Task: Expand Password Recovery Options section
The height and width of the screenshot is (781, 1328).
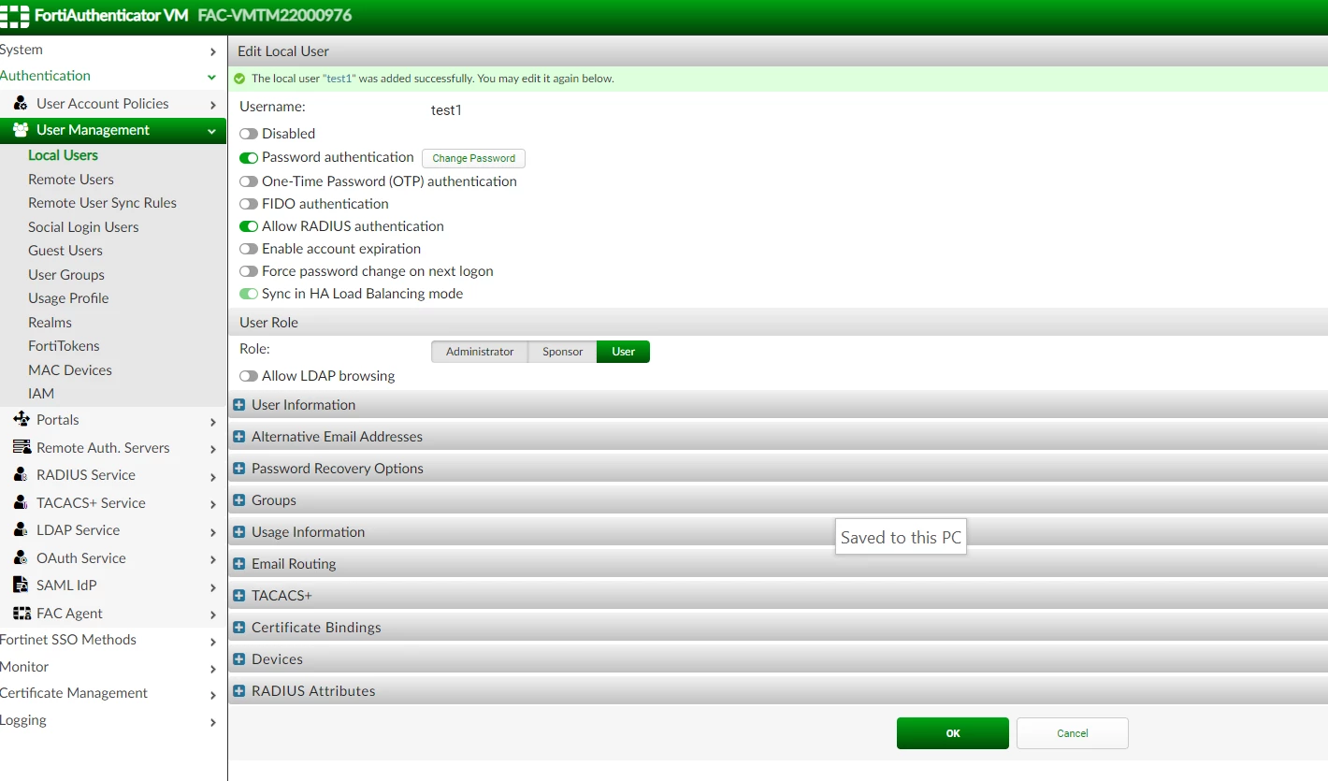Action: click(239, 469)
